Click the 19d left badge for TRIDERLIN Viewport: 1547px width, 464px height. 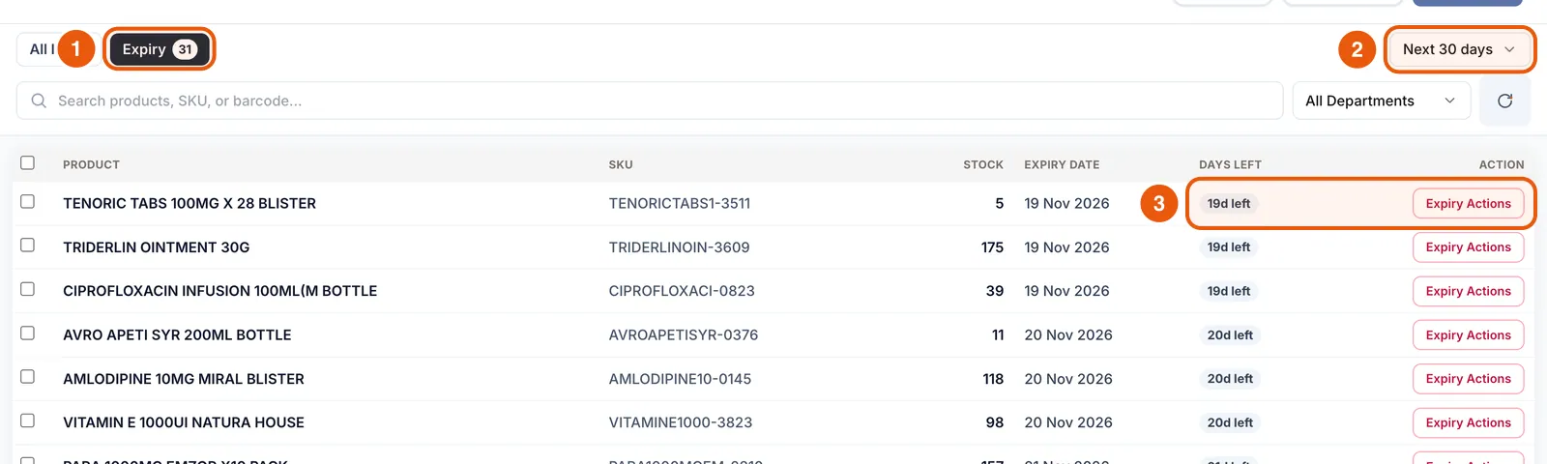(x=1229, y=247)
